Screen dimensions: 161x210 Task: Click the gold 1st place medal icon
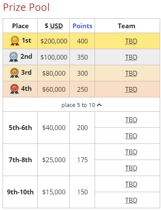coord(15,41)
